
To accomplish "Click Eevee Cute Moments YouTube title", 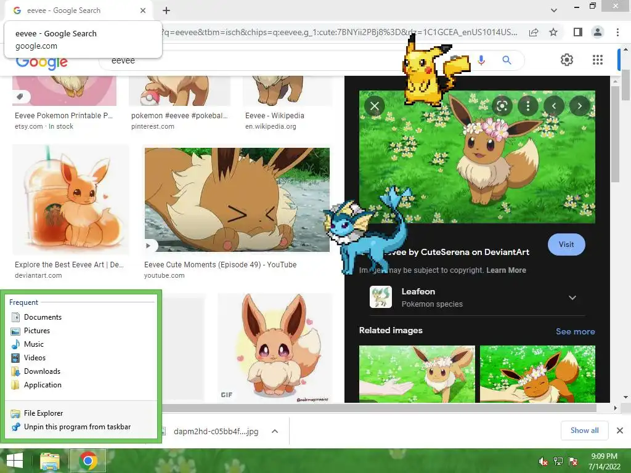I will click(220, 265).
